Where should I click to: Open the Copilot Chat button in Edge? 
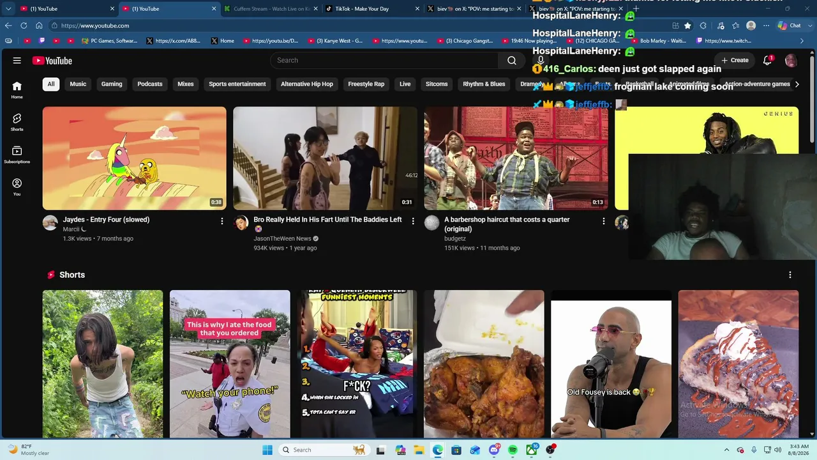pos(789,26)
